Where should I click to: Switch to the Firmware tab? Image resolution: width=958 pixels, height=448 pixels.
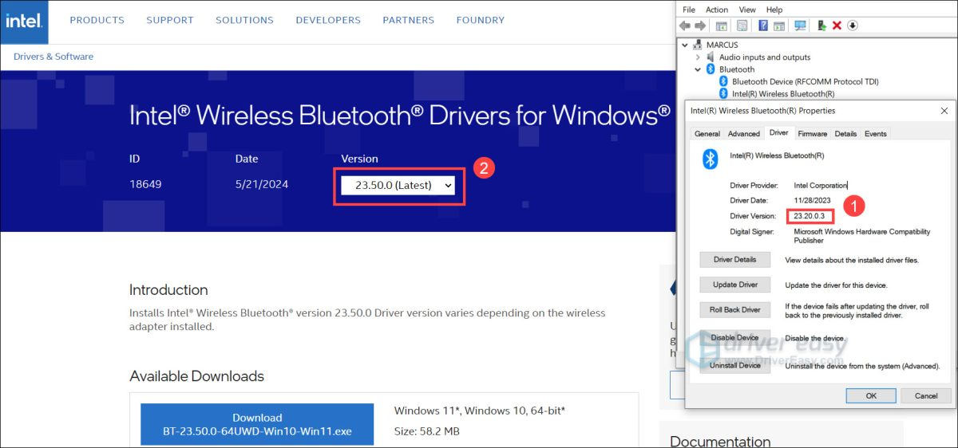812,134
